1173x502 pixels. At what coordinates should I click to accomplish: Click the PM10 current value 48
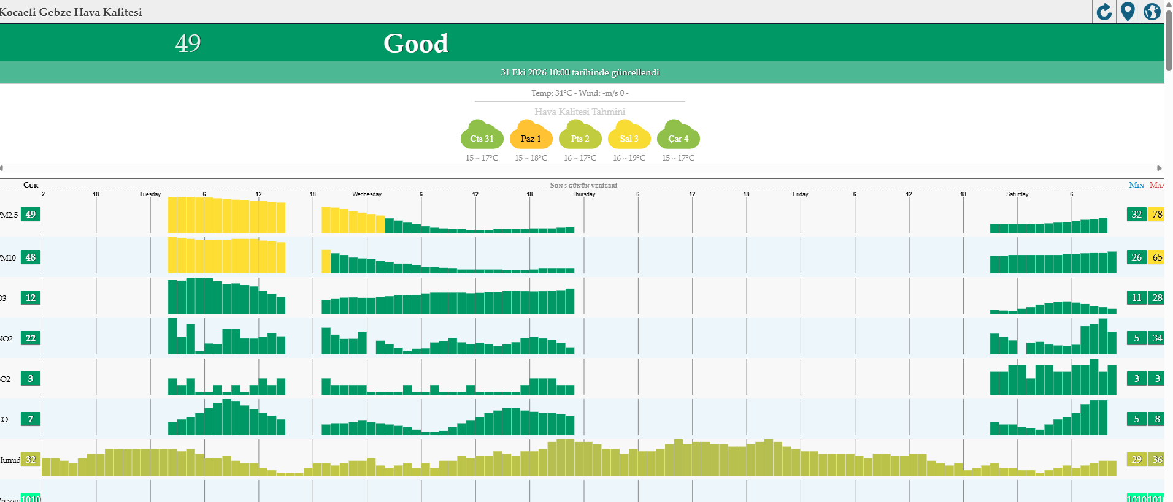pyautogui.click(x=31, y=257)
